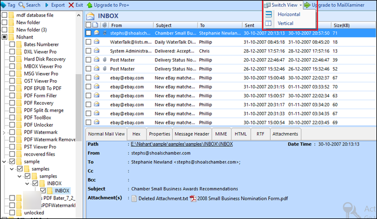This screenshot has width=377, height=219.
Task: Open the 2008 Small Business Nomination Form.pdf attachment
Action: click(242, 198)
